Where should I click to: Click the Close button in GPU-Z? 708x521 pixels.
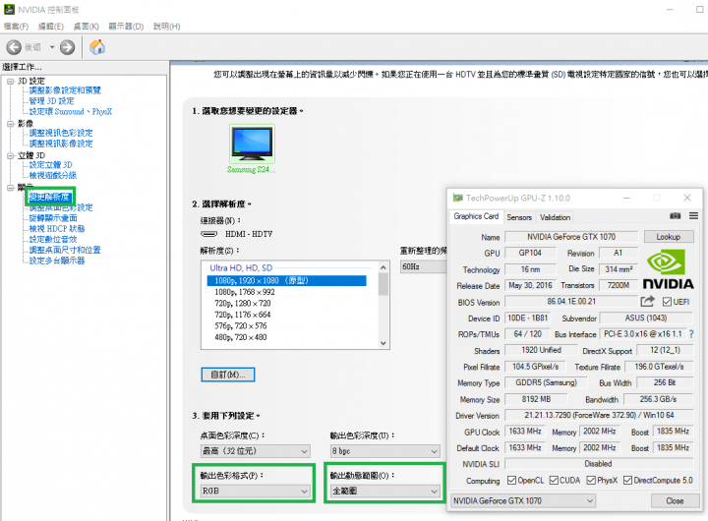coord(675,500)
